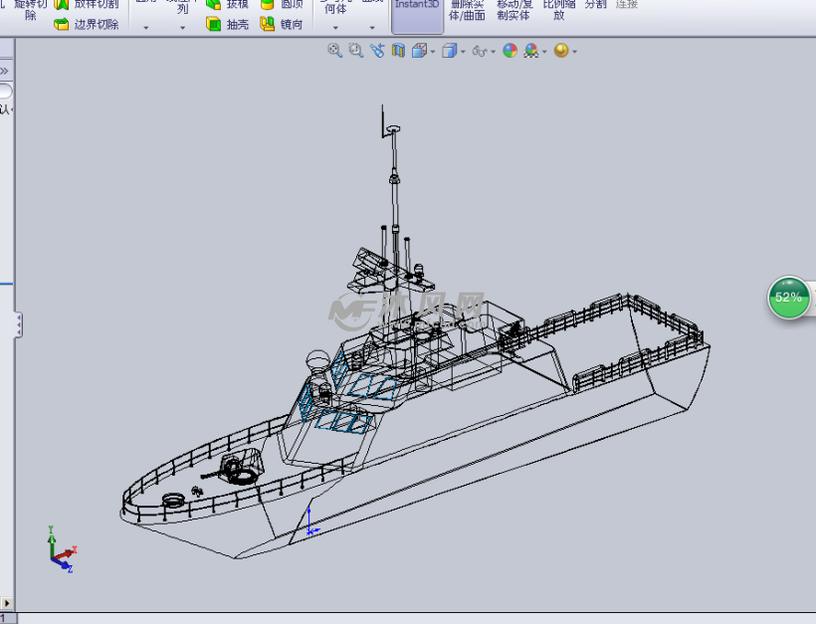Viewport: 816px width, 624px height.
Task: Click the Hide/Show Items glasses icon
Action: (x=480, y=51)
